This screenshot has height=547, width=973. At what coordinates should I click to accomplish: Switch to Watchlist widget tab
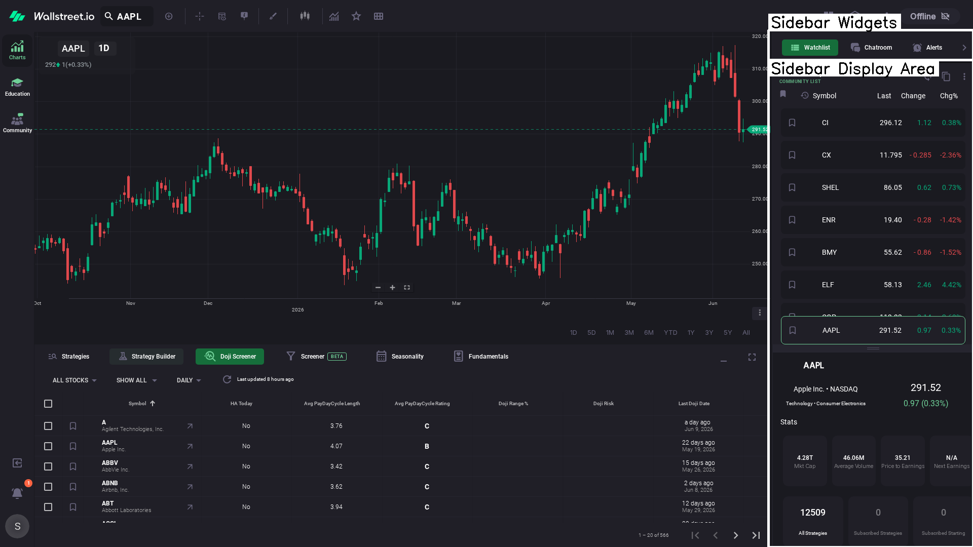[810, 48]
